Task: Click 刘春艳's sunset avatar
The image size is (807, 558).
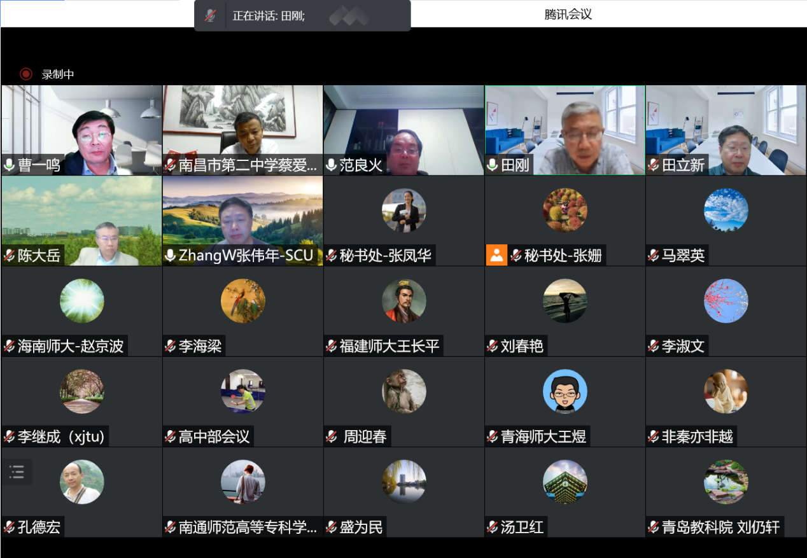Action: tap(565, 300)
